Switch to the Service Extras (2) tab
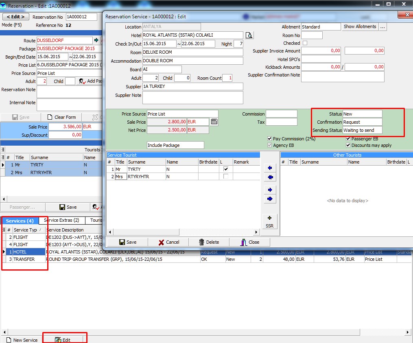The width and height of the screenshot is (413, 343). pyautogui.click(x=62, y=221)
